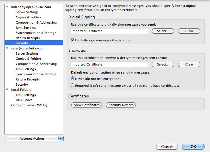The height and width of the screenshot is (152, 210).
Task: Collapse the kidehen@openlinksw.com account tree
Action: pyautogui.click(x=7, y=7)
